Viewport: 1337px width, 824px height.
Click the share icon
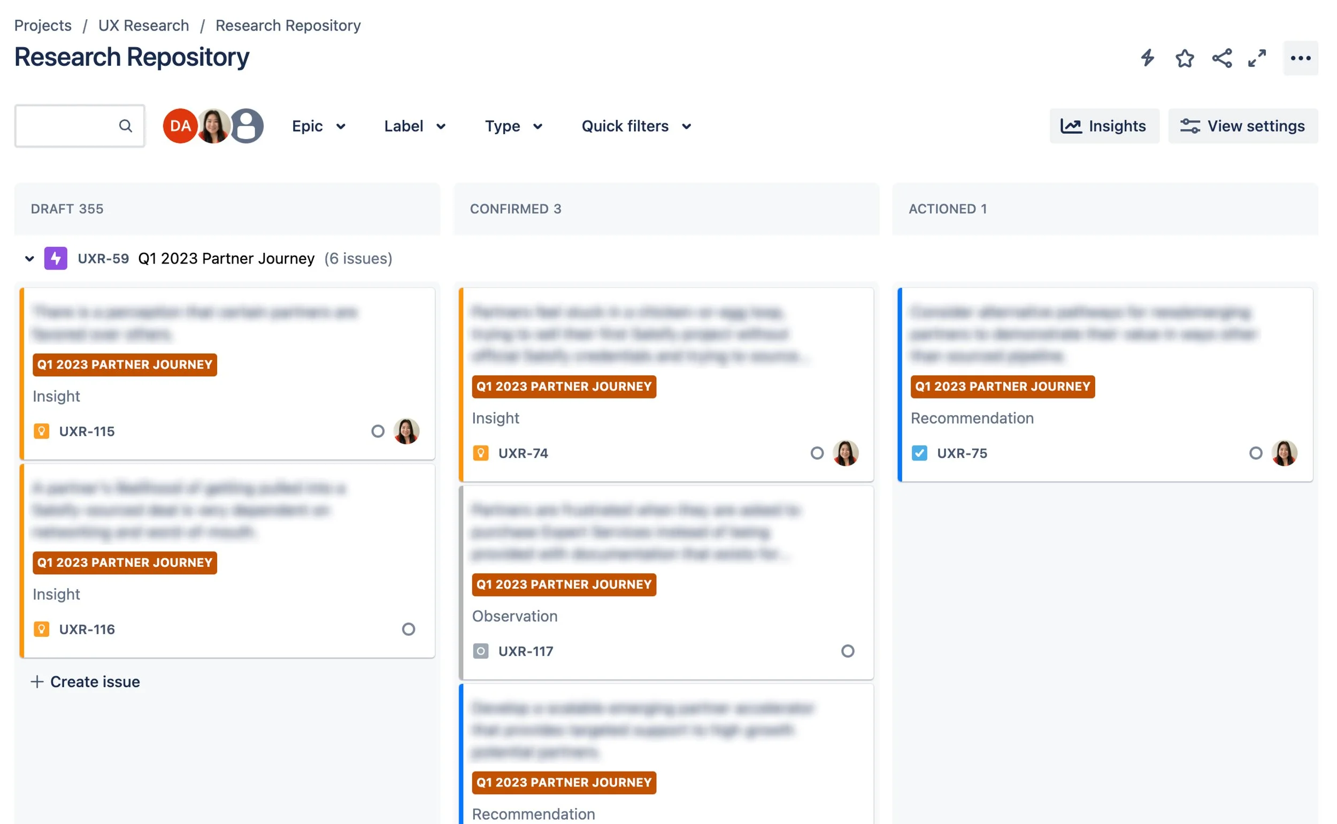point(1221,58)
